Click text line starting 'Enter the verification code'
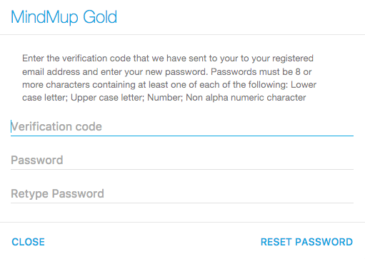This screenshot has width=365, height=259. pyautogui.click(x=168, y=59)
